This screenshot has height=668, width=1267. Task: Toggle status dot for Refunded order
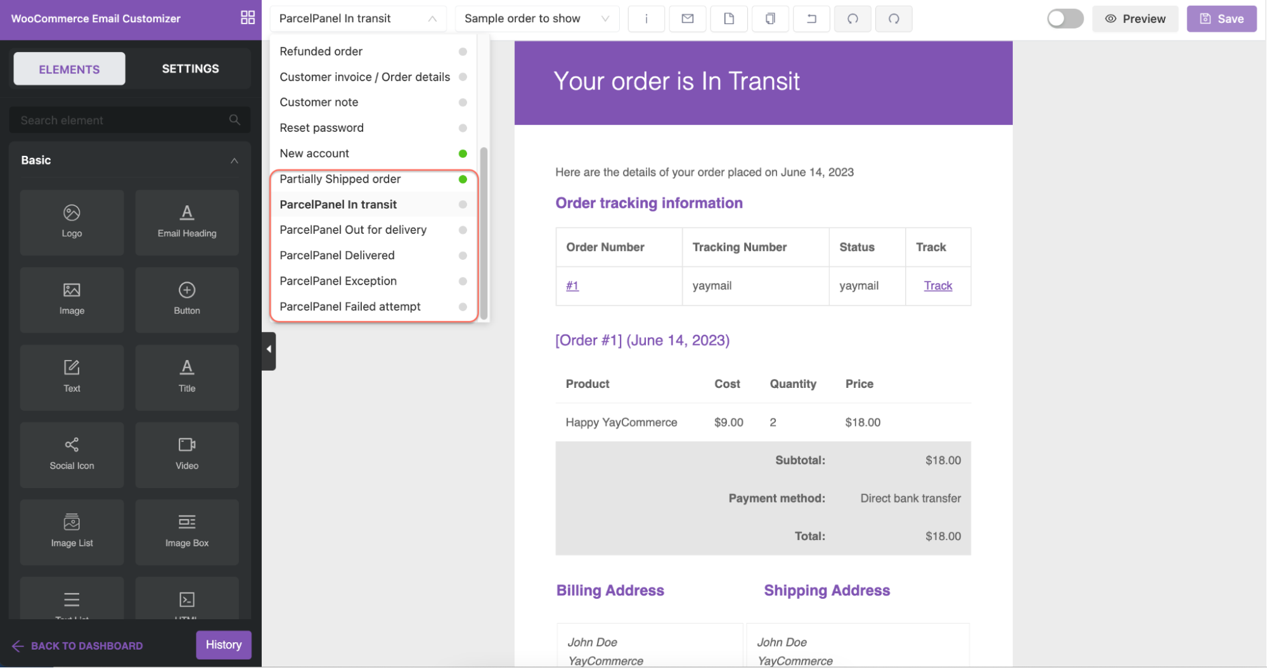click(x=463, y=51)
